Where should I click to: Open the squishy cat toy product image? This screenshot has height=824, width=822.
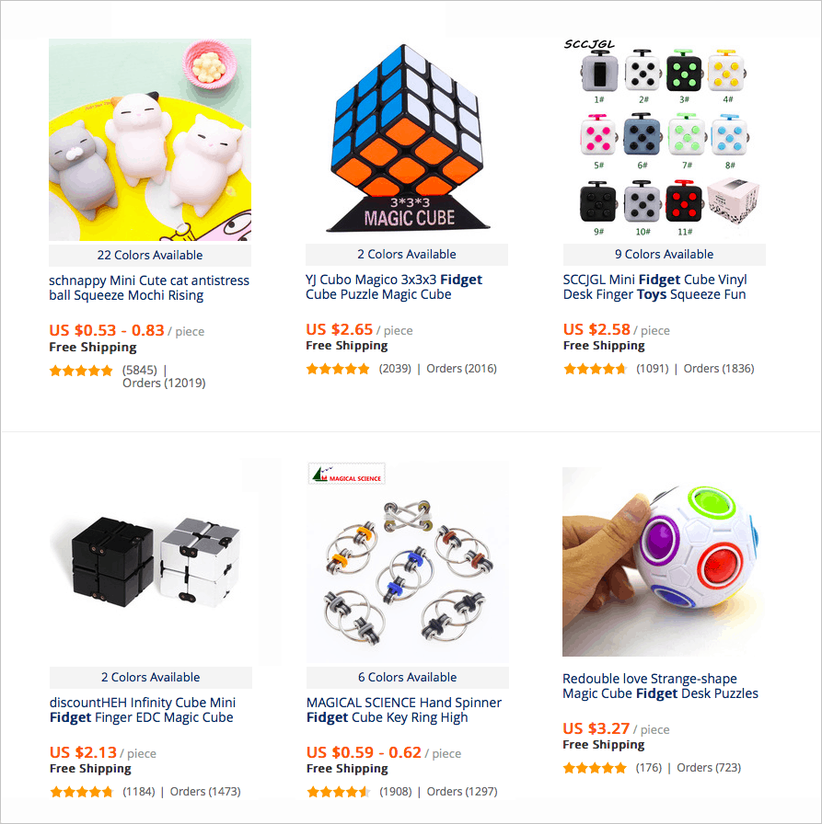coord(150,140)
